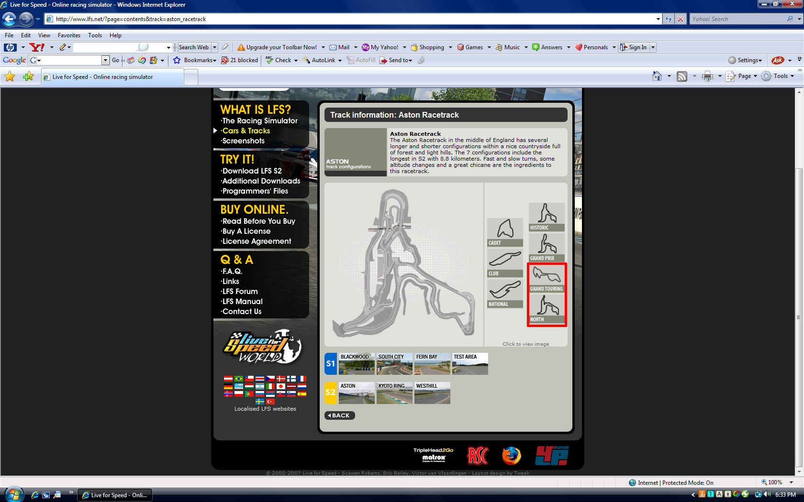Open the File menu

[x=9, y=35]
